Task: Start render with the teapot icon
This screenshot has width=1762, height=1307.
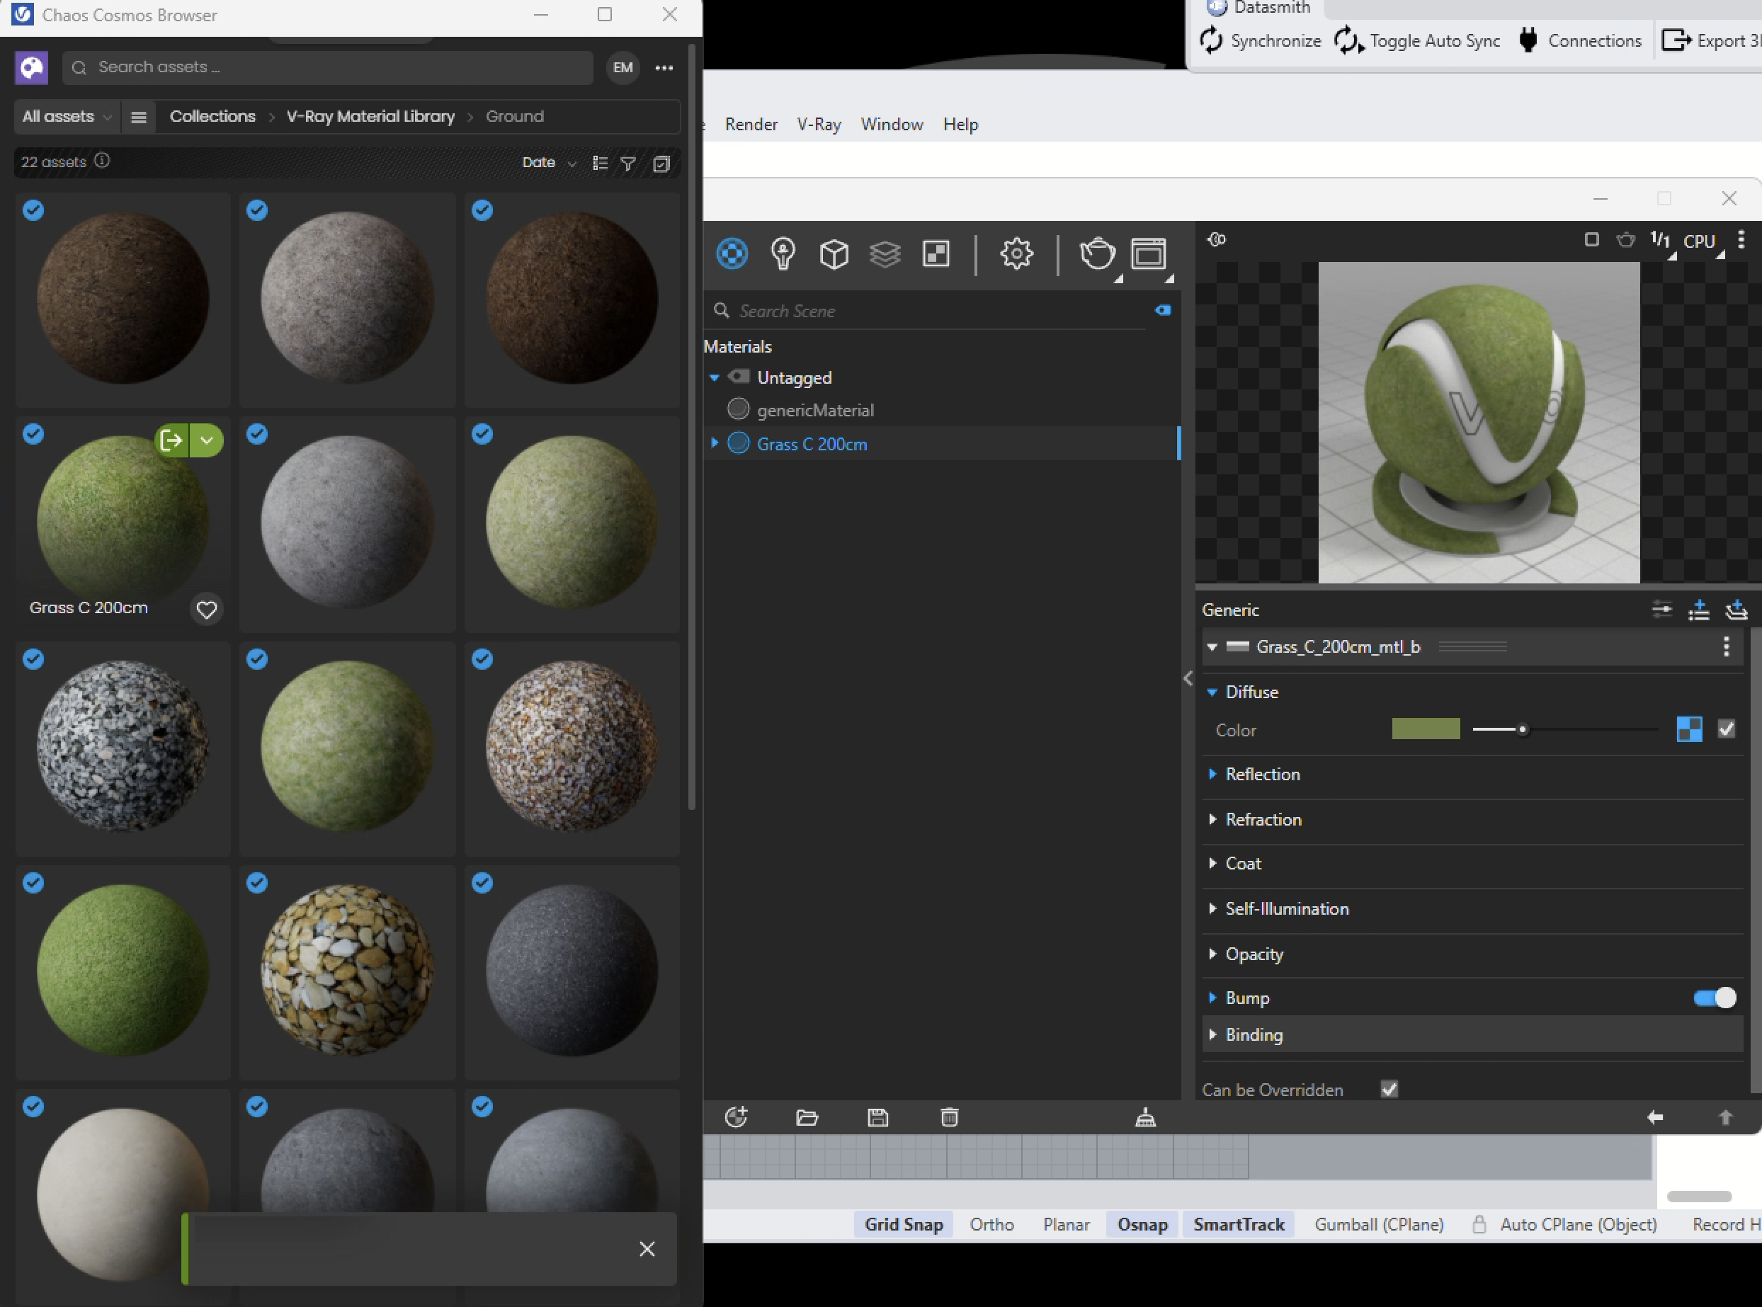Action: pyautogui.click(x=1098, y=254)
